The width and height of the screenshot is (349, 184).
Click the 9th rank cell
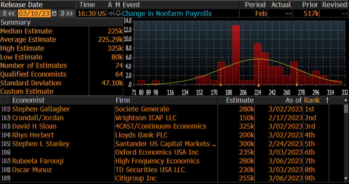[x=310, y=178]
